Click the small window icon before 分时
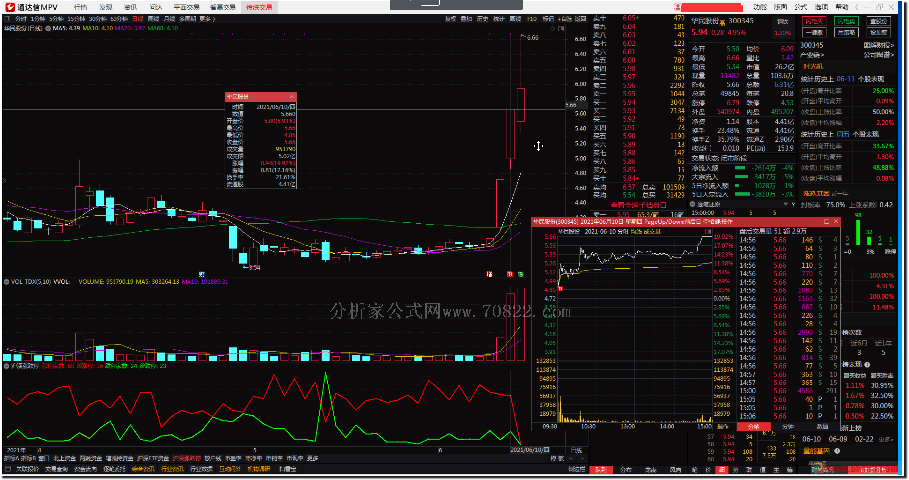Image resolution: width=909 pixels, height=480 pixels. (7, 19)
